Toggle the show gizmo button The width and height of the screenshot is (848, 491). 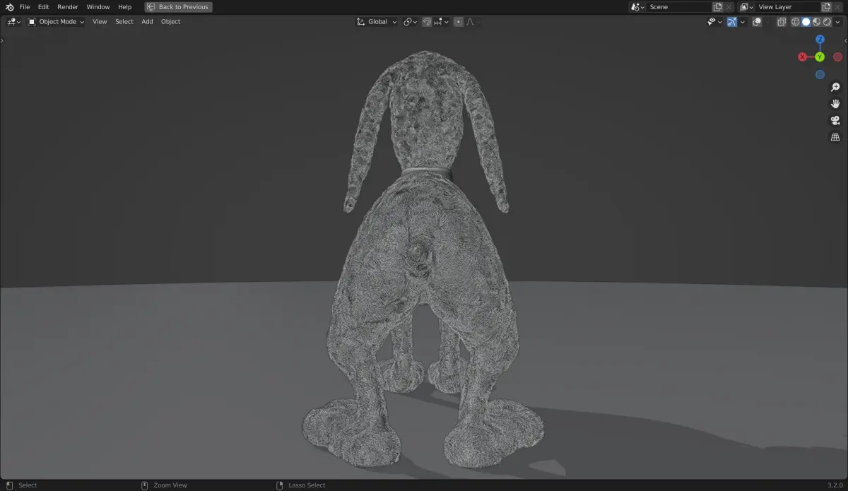(x=732, y=22)
